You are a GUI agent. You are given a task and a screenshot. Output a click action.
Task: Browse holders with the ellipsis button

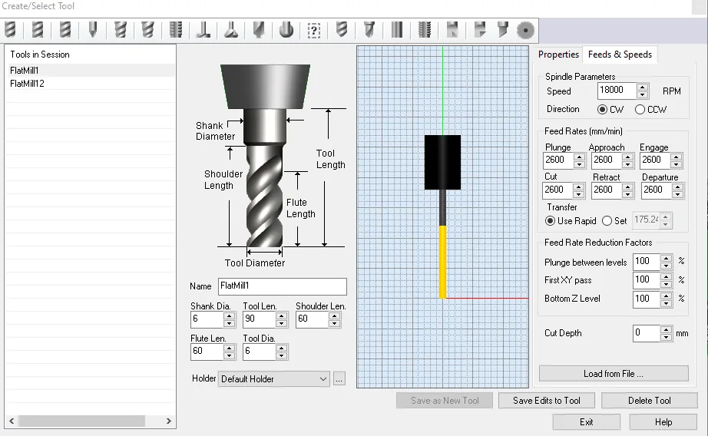pyautogui.click(x=339, y=378)
